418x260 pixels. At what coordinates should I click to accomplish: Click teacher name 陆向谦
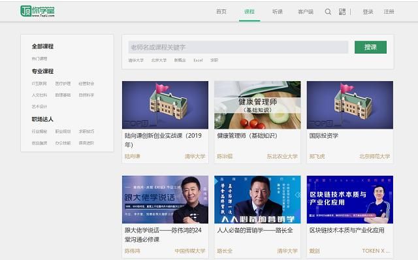pos(132,157)
